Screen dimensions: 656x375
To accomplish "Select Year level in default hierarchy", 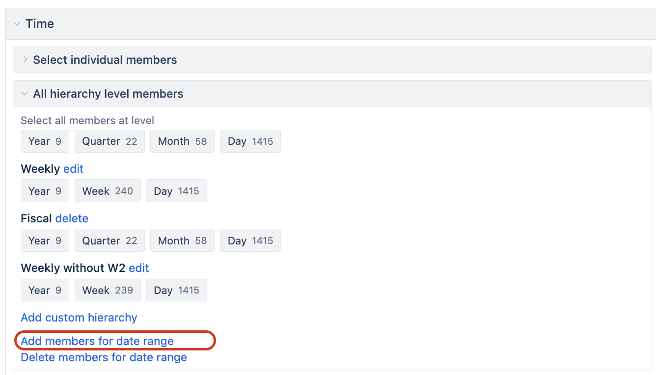I will coord(45,141).
